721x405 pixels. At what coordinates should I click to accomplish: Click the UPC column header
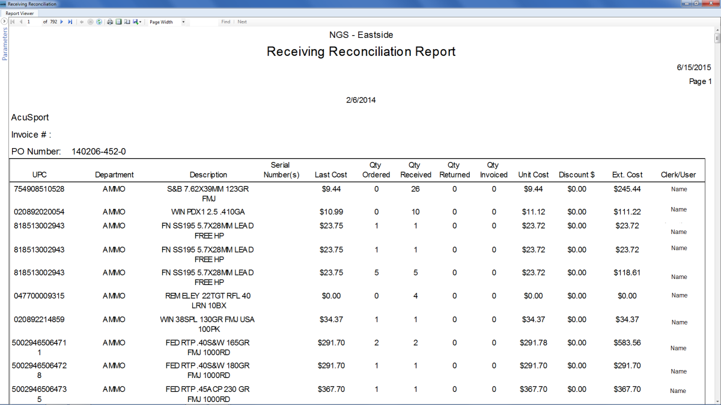coord(40,175)
